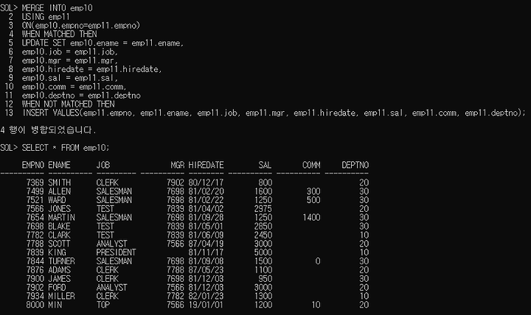Click salary value 950

point(265,279)
